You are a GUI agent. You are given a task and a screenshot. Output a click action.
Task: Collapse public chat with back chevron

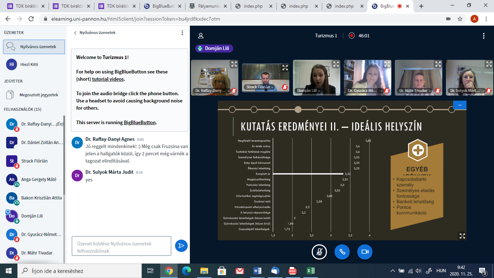75,33
